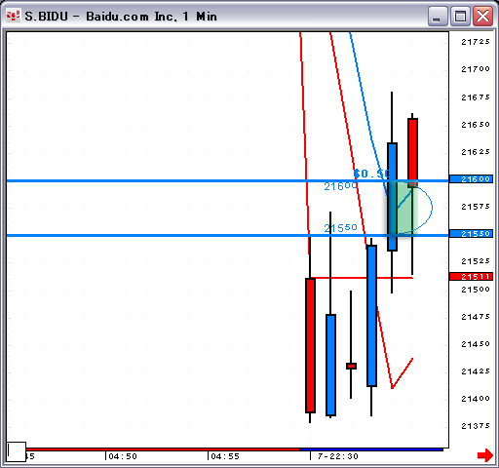The image size is (499, 468).
Task: Minimize the S.BIDU chart window
Action: (x=438, y=17)
